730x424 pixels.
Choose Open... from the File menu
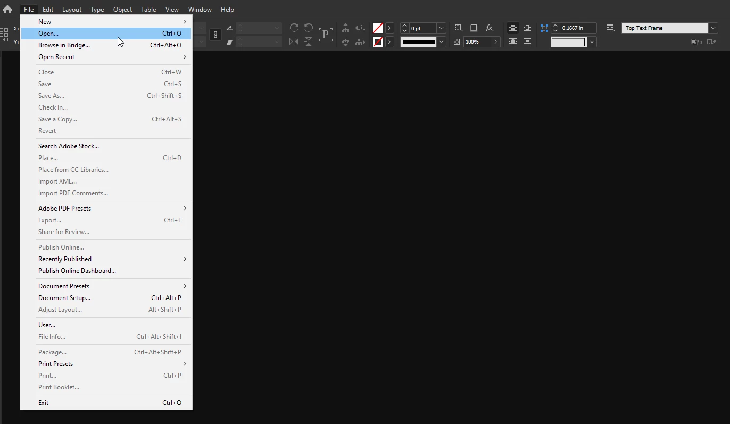106,34
